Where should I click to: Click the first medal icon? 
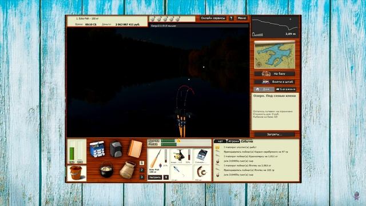(153, 19)
